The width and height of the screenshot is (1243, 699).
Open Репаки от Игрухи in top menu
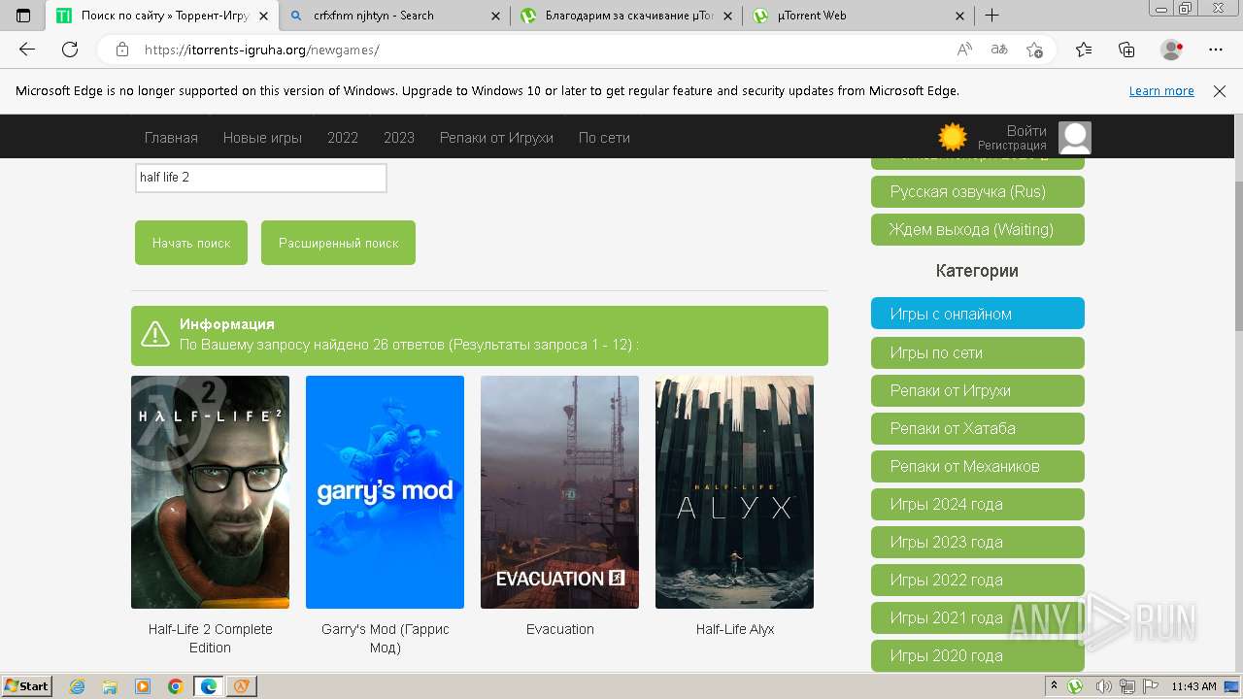[x=496, y=138]
